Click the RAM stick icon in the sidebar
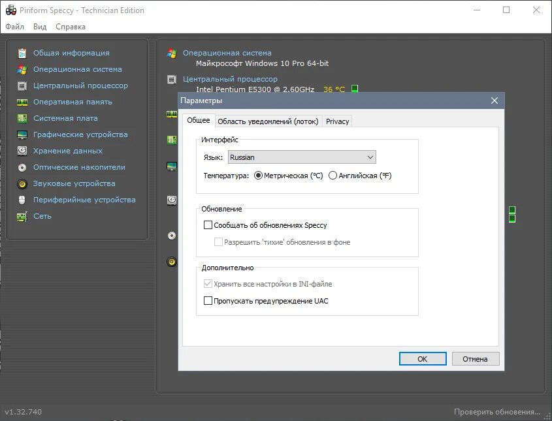552x421 pixels. coord(22,102)
